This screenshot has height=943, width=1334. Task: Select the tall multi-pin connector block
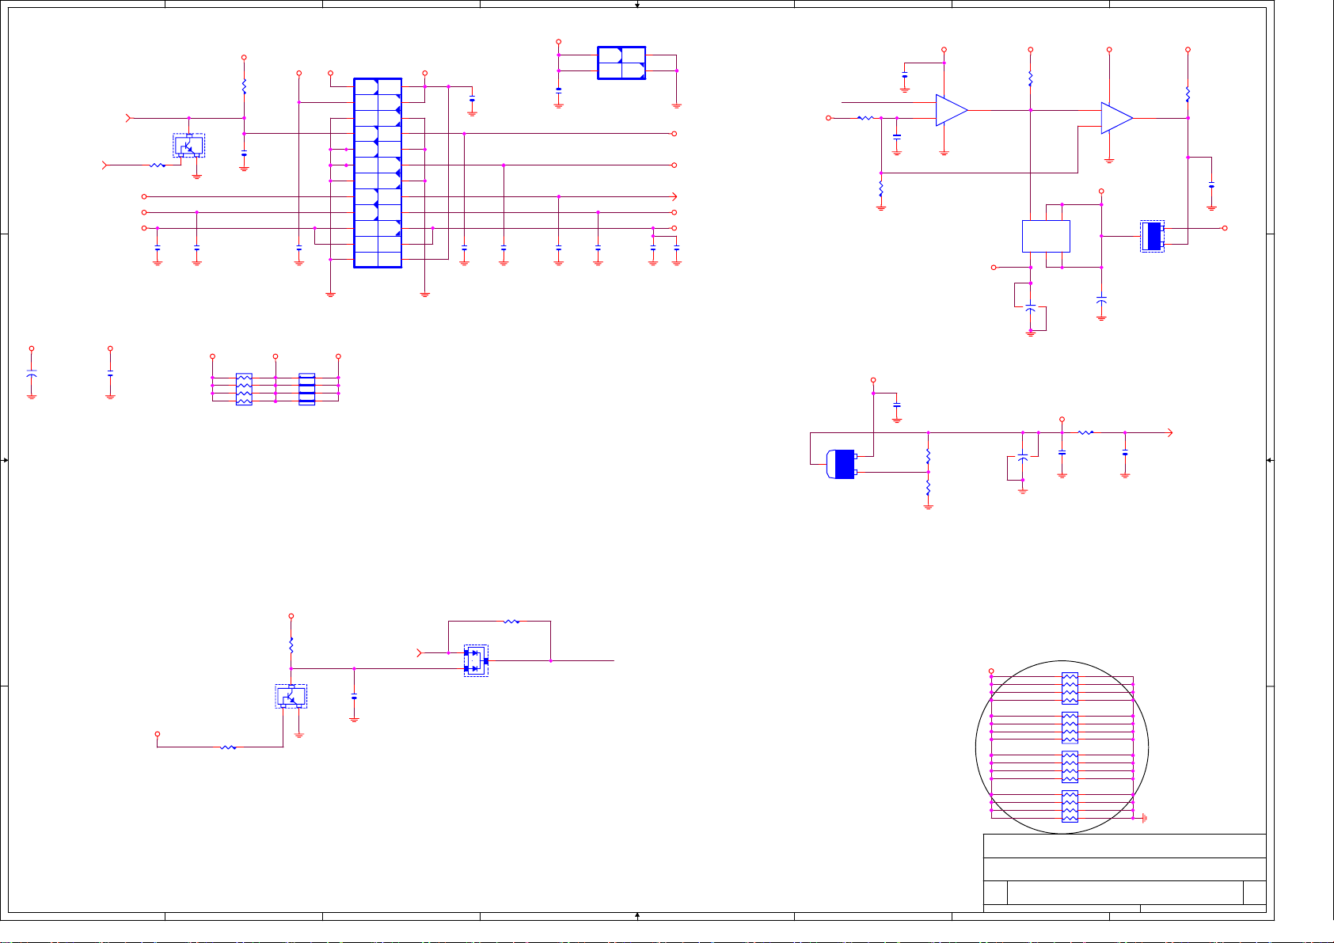point(378,173)
